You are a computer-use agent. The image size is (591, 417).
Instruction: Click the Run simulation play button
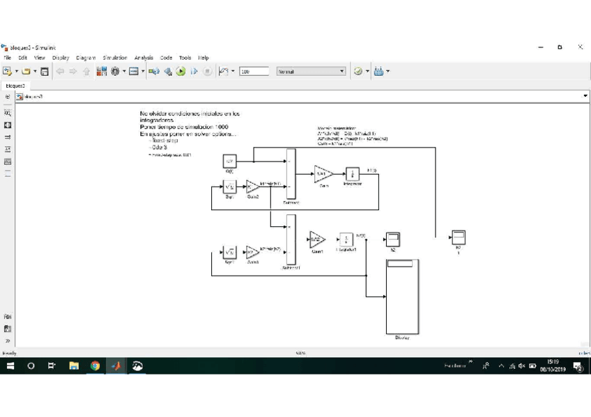coord(181,71)
